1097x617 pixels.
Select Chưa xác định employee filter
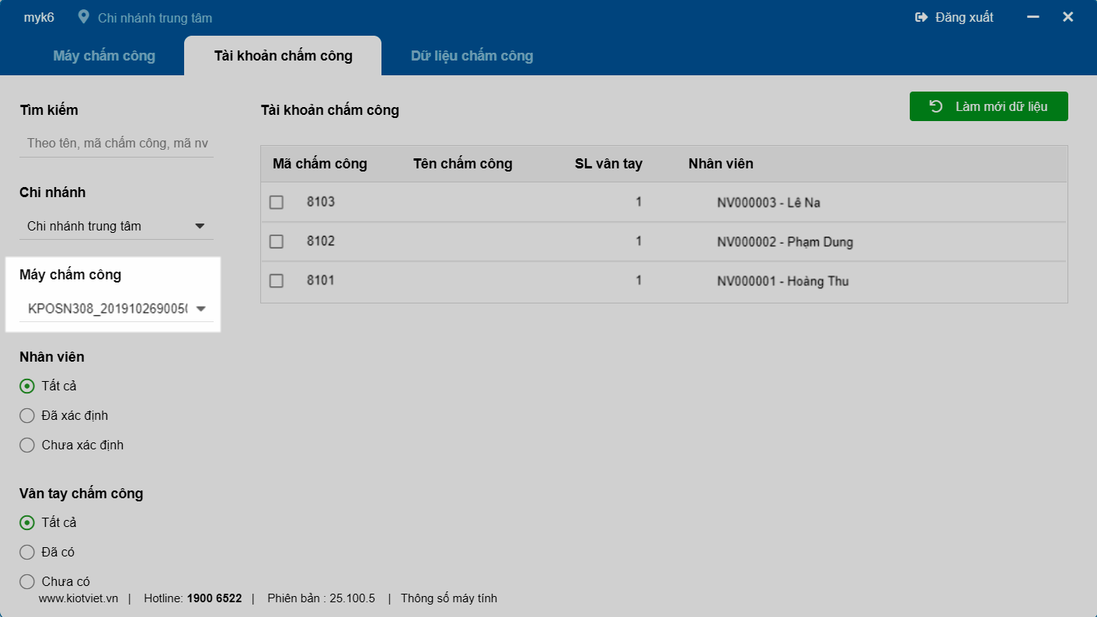27,445
